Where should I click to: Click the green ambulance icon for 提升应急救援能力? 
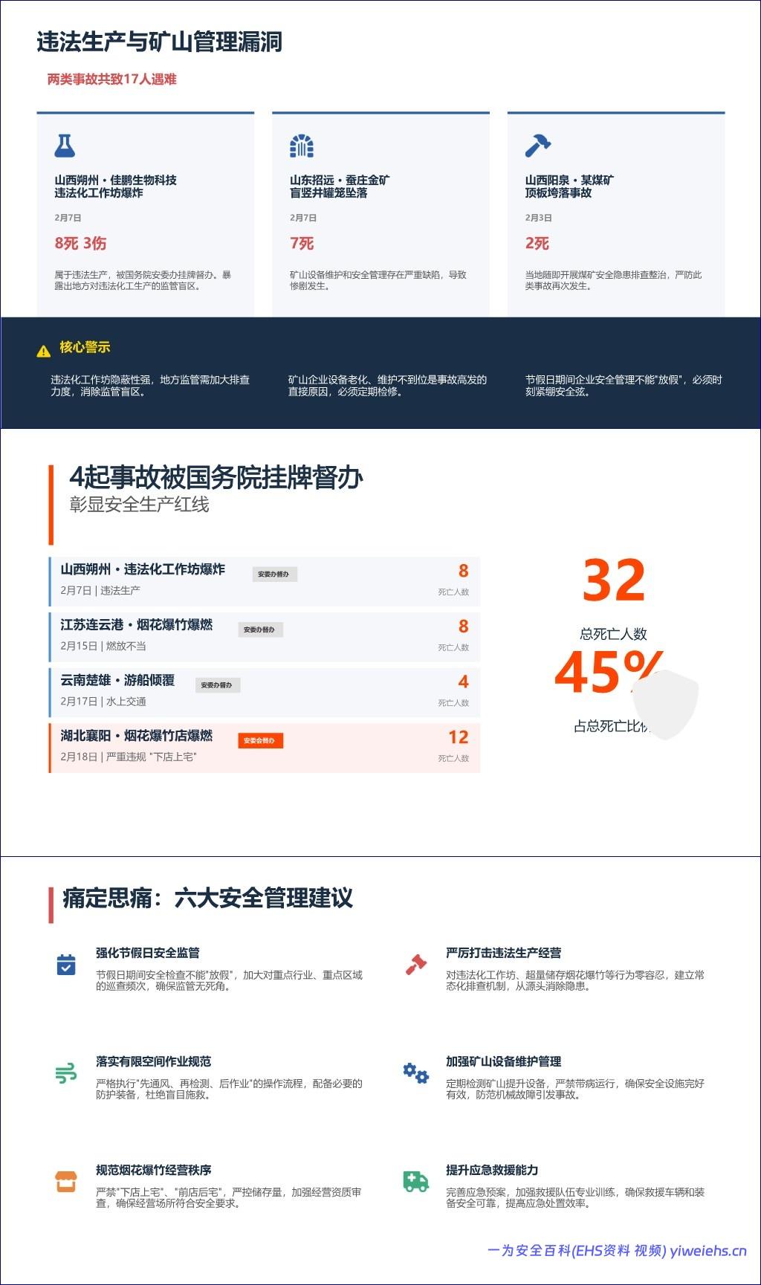[x=415, y=1181]
